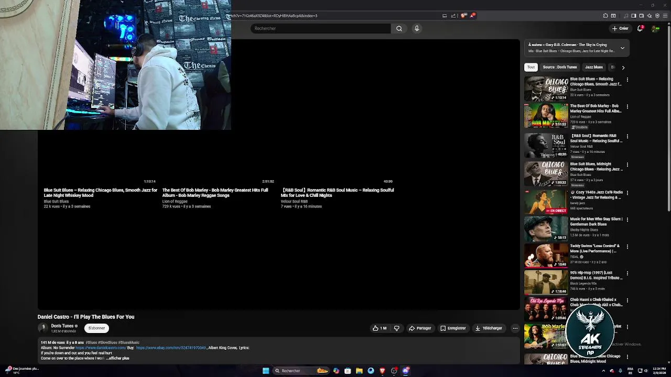The image size is (671, 377).
Task: Open options for 90's Hip-Hop (1997) video
Action: coord(627,273)
